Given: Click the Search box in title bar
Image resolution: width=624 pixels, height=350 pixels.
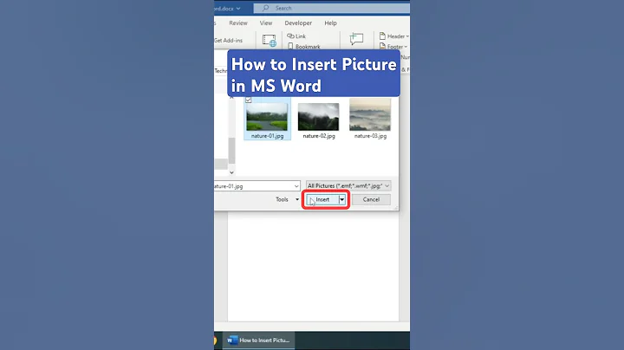Looking at the screenshot, I should 331,8.
